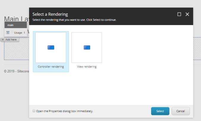Click the 'Open the Properties dialog box immediately' label
201x121 pixels.
(x=65, y=111)
